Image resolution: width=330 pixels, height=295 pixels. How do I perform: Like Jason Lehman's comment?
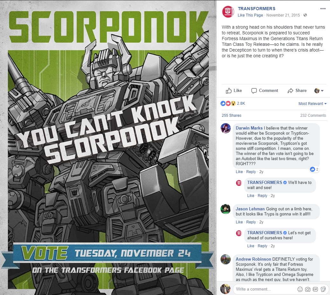tap(239, 222)
